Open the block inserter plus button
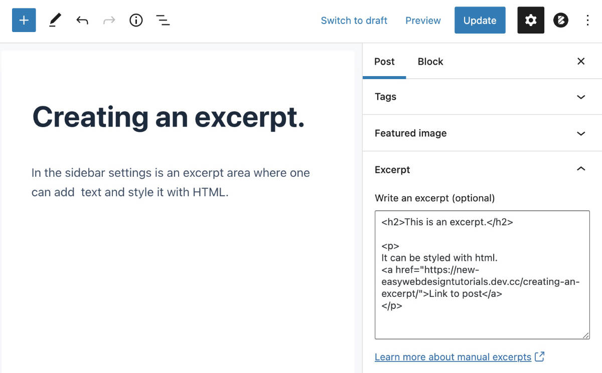Screen dimensions: 602x373 (x=24, y=20)
